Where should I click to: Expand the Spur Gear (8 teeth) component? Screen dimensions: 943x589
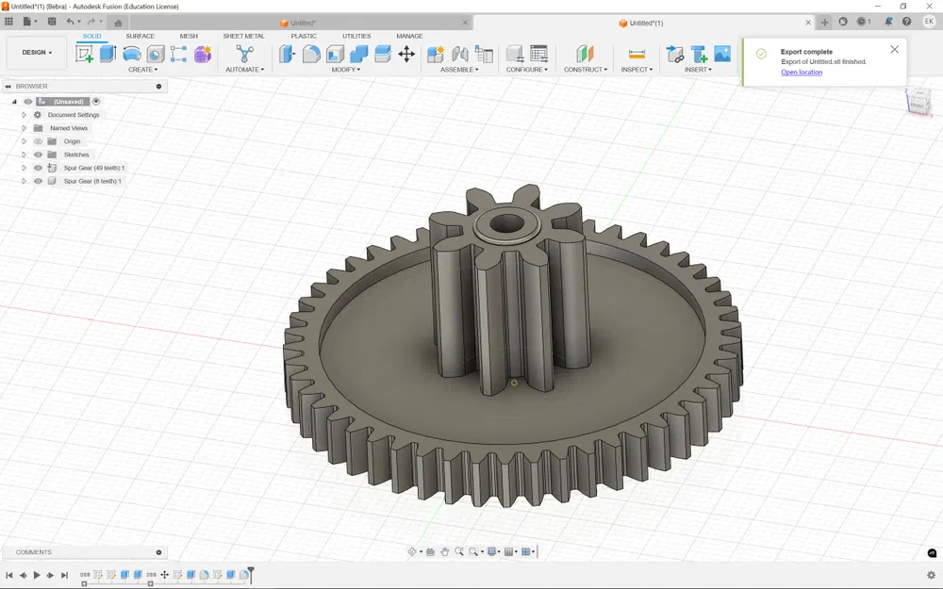24,180
